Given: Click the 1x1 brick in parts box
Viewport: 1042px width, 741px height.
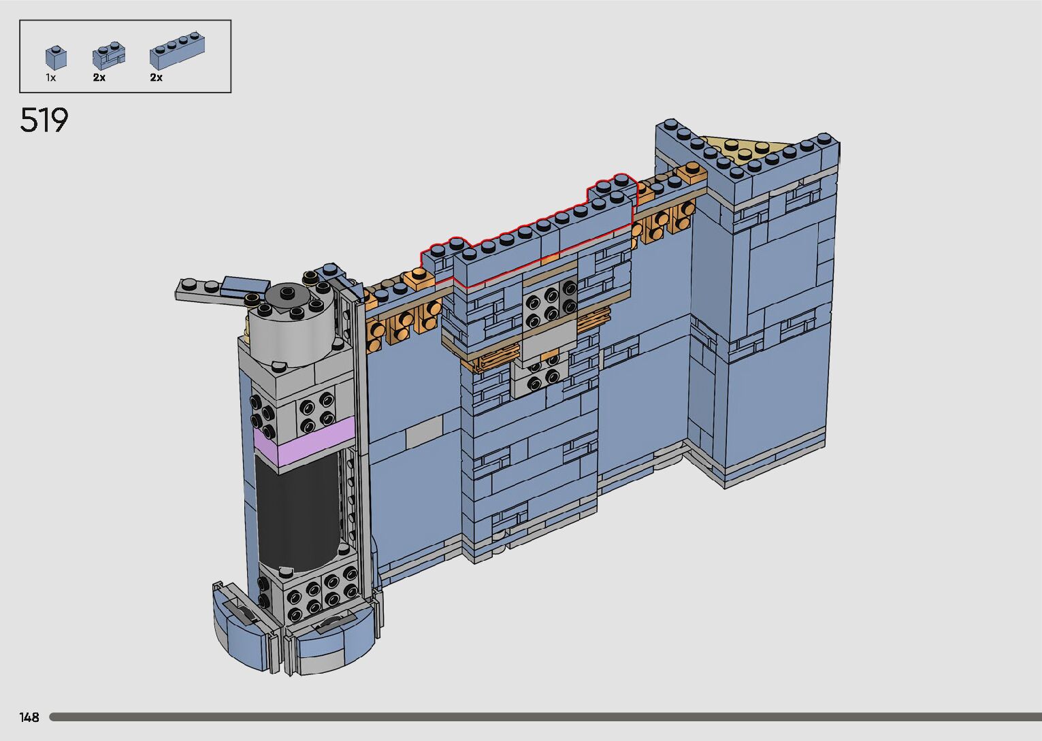Looking at the screenshot, I should click(56, 57).
